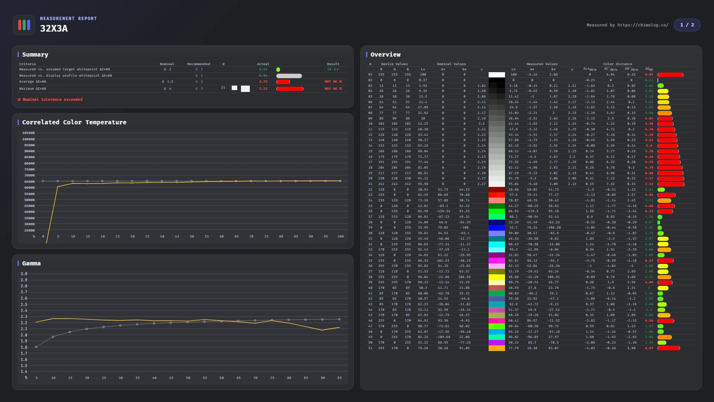The image size is (714, 402).
Task: Select the Overview section heading
Action: point(385,55)
